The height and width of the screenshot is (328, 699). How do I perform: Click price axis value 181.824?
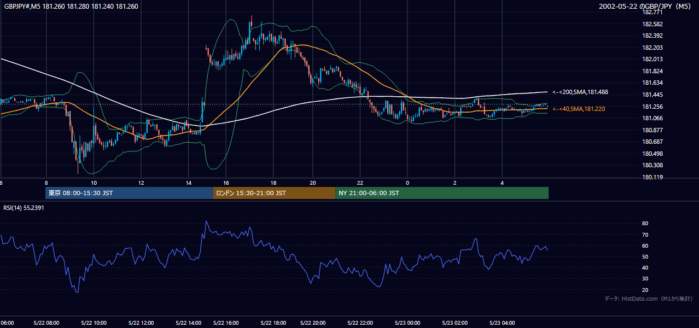tap(652, 71)
